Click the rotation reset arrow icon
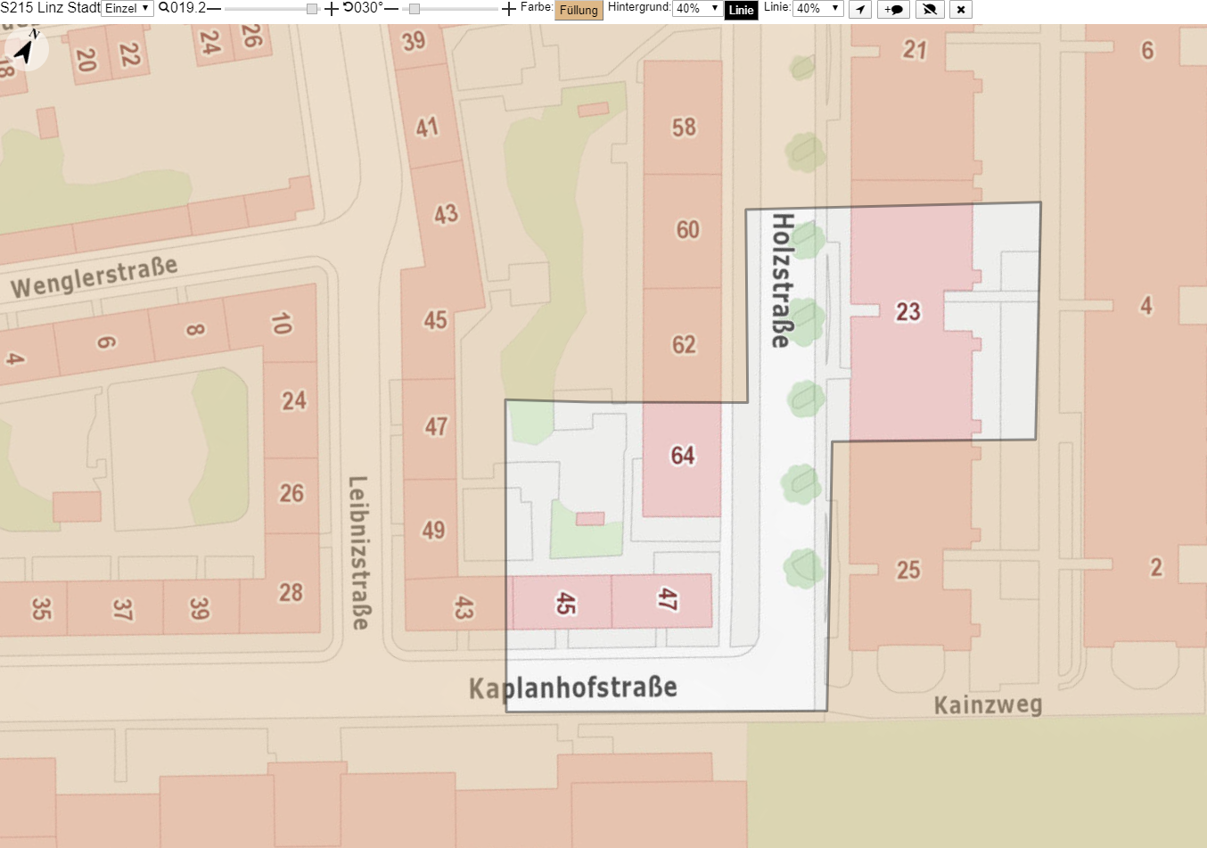This screenshot has width=1207, height=848. tap(349, 7)
